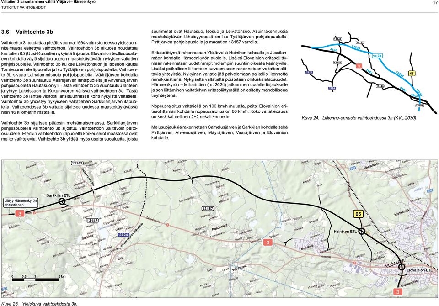439x306 pixels.
Task: Click the '3.6 Vaihtoehto 3b' section heading
Action: click(27, 32)
